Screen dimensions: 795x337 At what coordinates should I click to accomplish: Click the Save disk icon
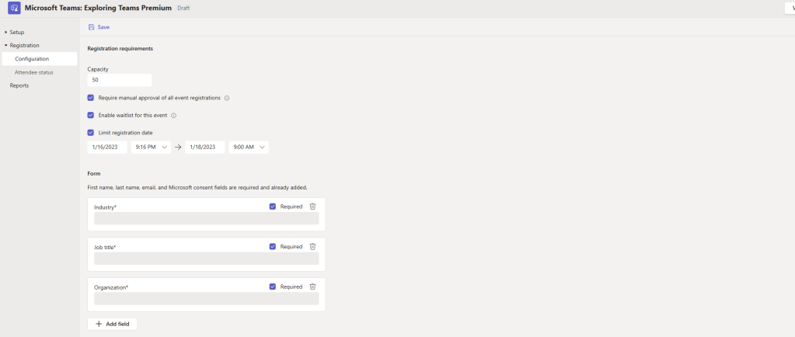[92, 27]
